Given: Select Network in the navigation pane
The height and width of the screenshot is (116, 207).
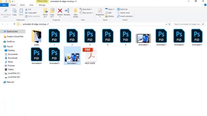Looking at the screenshot, I should click(9, 82).
